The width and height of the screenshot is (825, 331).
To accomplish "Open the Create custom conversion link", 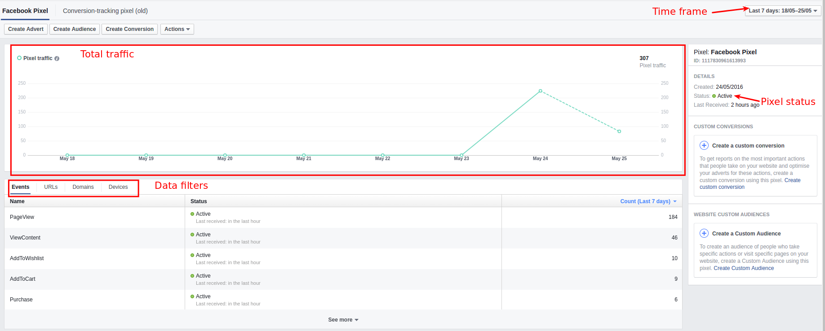I will click(x=750, y=183).
